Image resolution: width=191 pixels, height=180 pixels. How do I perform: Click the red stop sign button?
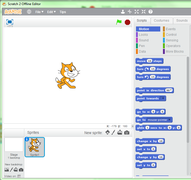127,22
